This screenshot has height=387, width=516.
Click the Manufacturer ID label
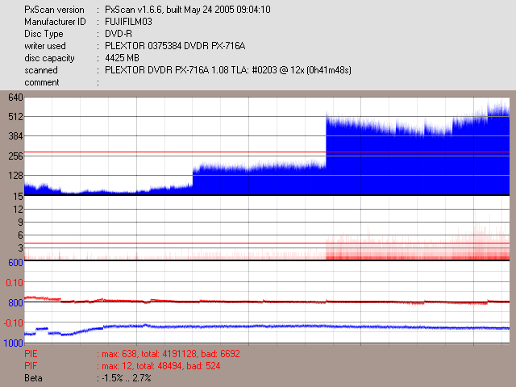[x=55, y=22]
